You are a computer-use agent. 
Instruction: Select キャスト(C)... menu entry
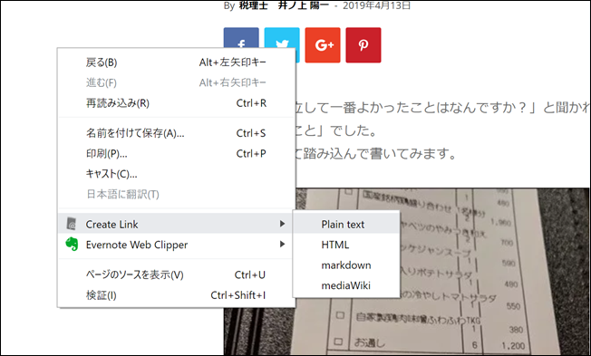176,174
